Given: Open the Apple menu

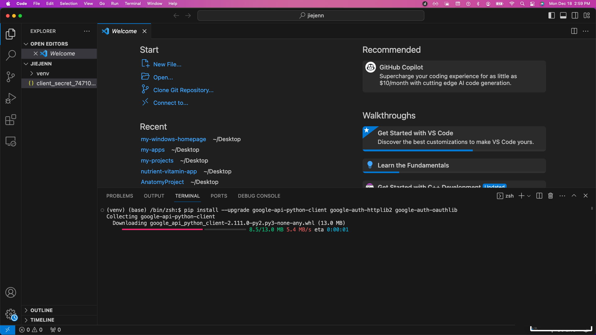Looking at the screenshot, I should 8,3.
